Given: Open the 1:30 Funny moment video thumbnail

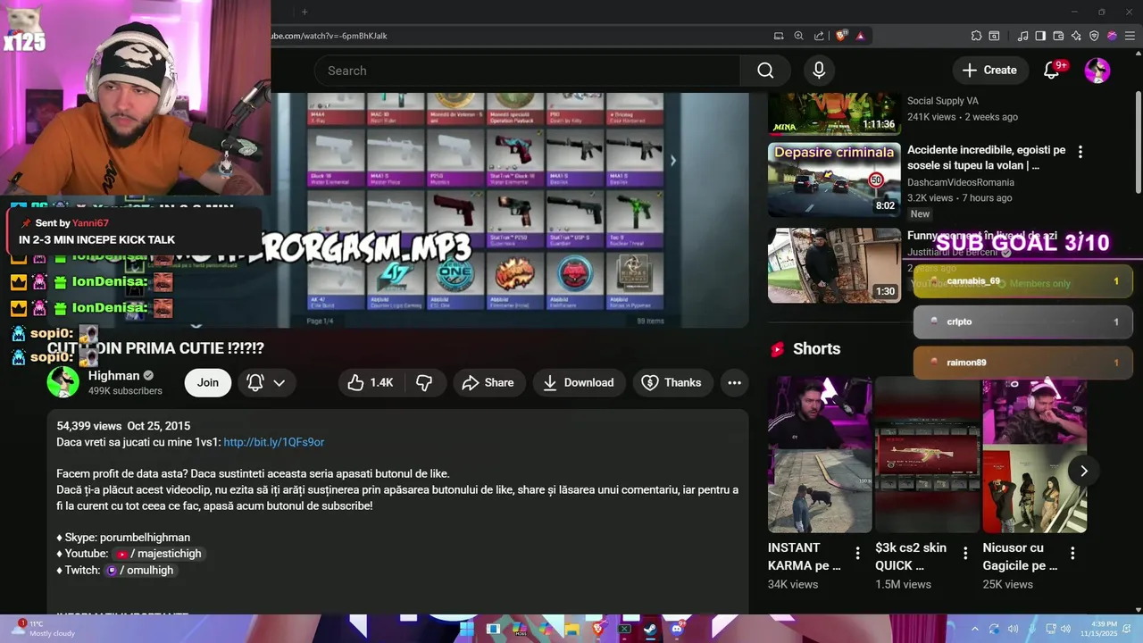Looking at the screenshot, I should tap(834, 265).
